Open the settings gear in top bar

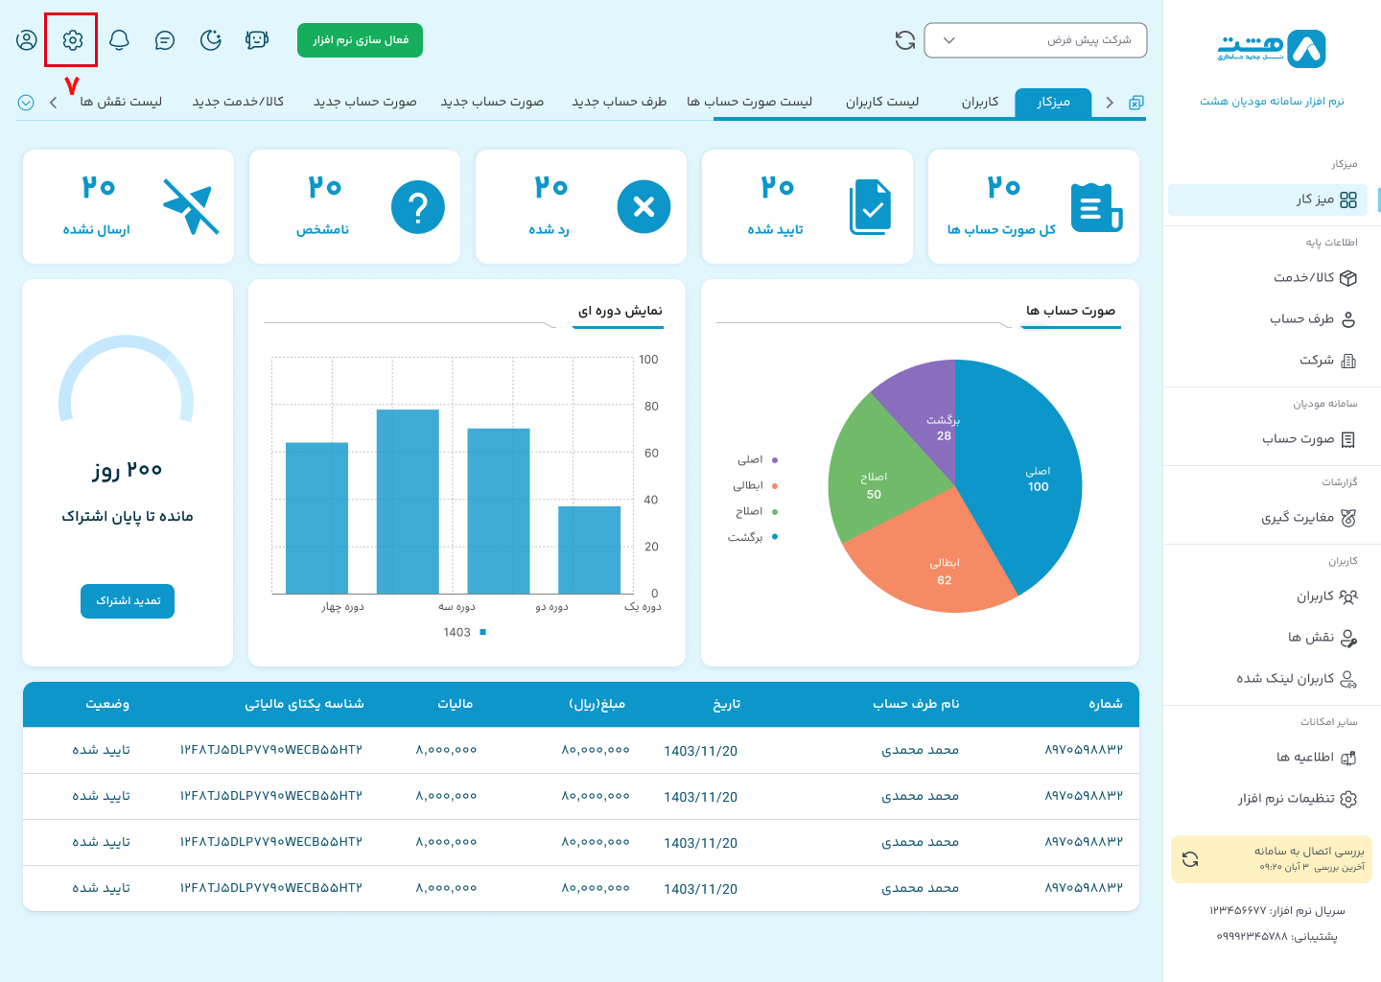(73, 40)
